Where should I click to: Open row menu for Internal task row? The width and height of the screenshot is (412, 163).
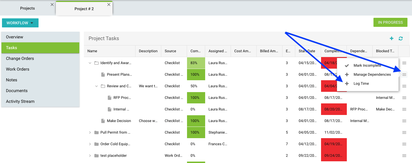(x=404, y=109)
